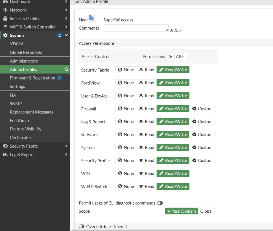Set User & Device permission to Read
Viewport: 273px width, 231px height.
pyautogui.click(x=147, y=96)
